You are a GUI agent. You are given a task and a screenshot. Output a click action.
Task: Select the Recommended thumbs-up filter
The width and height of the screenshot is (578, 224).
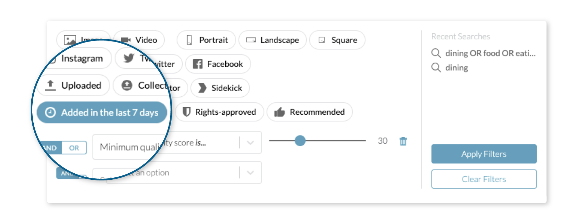click(309, 112)
